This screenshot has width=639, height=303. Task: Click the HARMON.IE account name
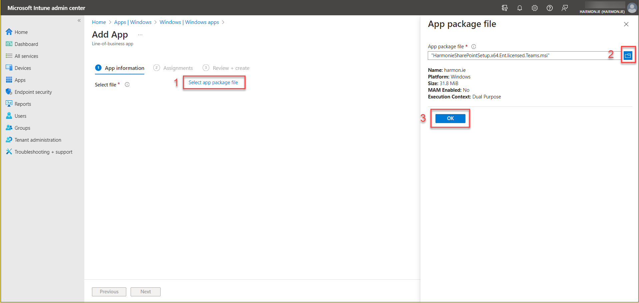pos(602,12)
